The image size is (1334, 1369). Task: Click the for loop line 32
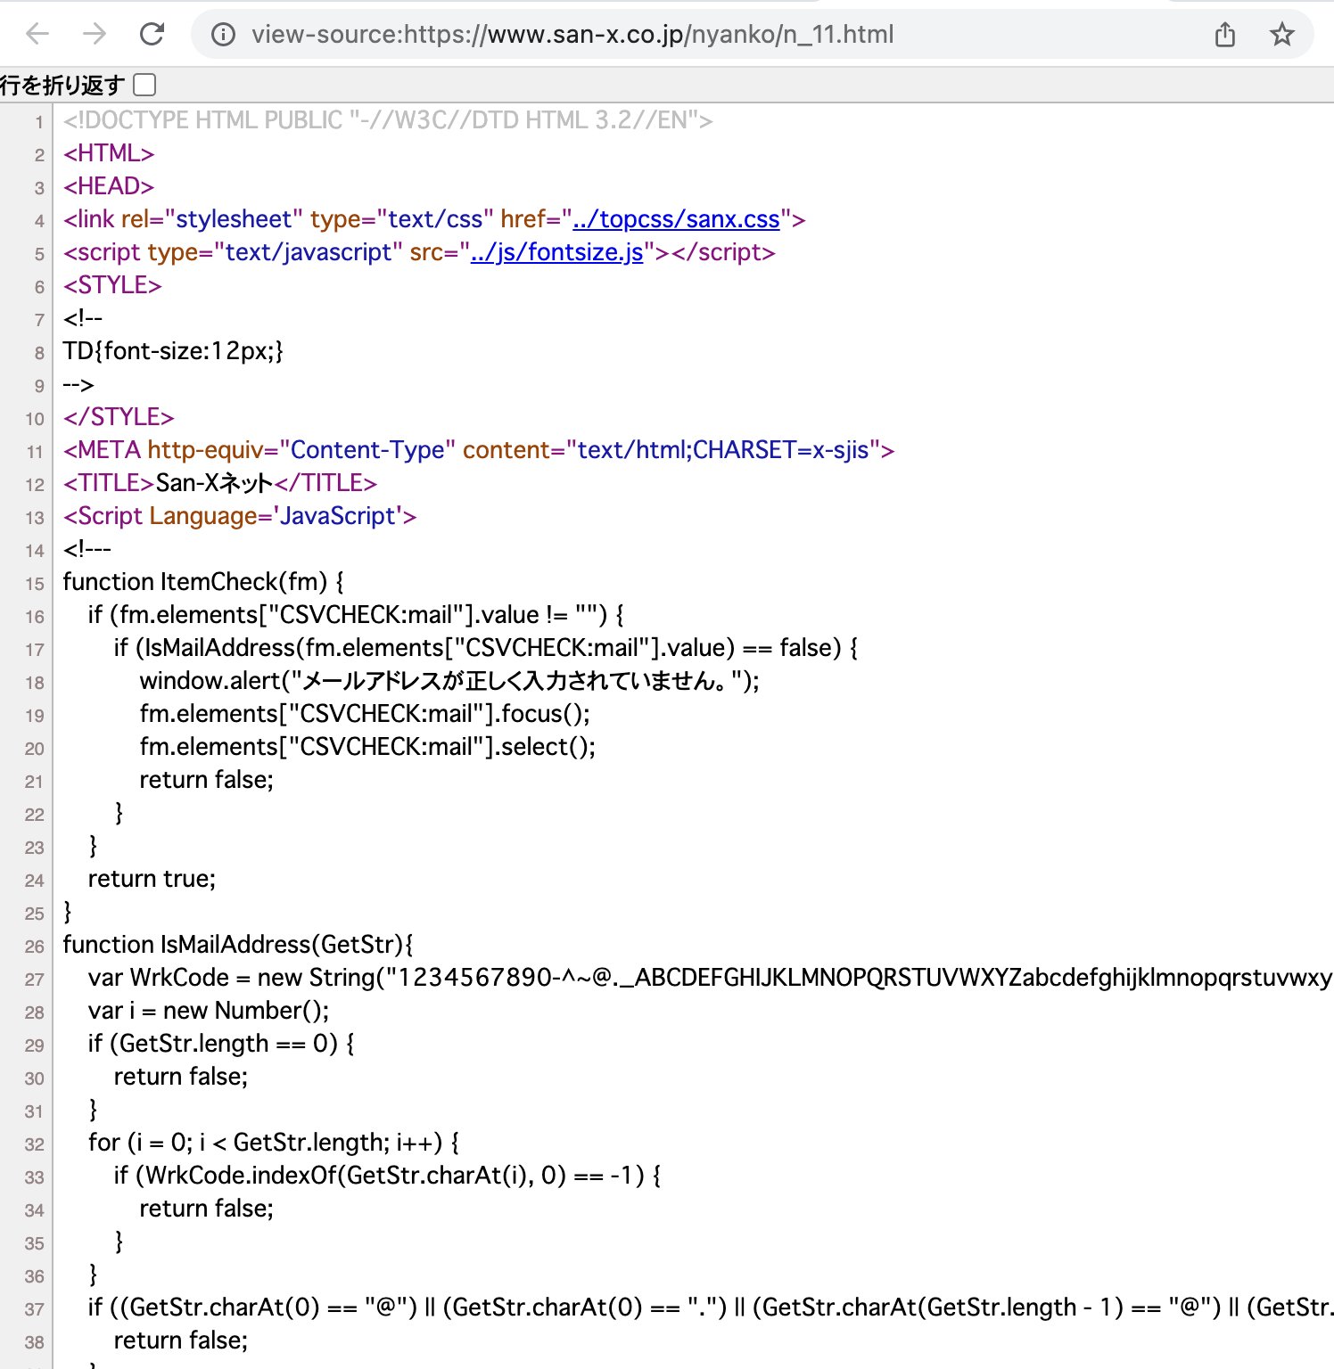click(274, 1143)
